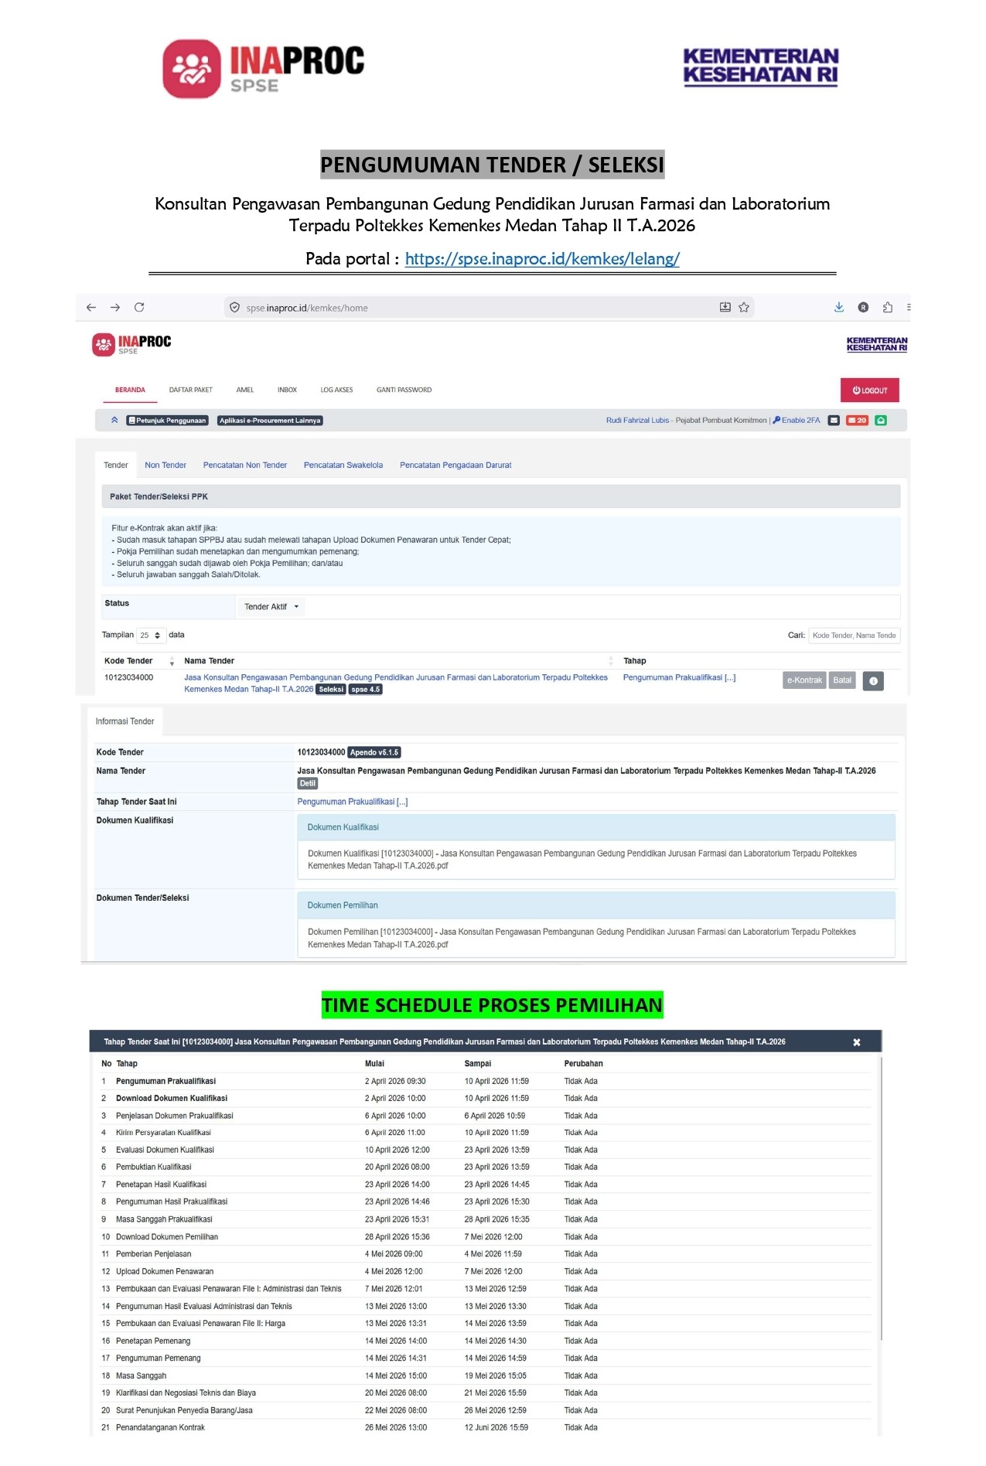The height and width of the screenshot is (1466, 986).
Task: Close the Tahap Tender schedule popup
Action: pyautogui.click(x=857, y=1042)
